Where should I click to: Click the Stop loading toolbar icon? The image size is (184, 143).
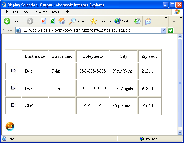[x=43, y=21]
